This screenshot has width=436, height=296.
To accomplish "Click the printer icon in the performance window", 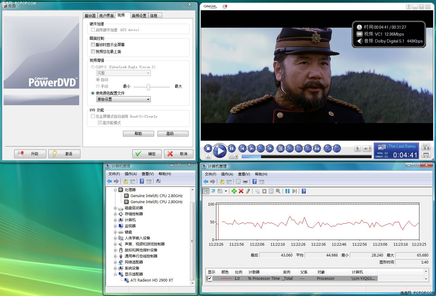I will (245, 182).
